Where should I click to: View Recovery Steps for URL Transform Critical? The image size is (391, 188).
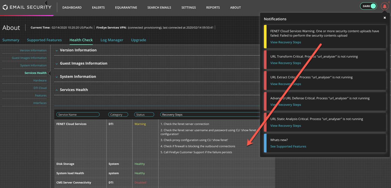pos(286,63)
